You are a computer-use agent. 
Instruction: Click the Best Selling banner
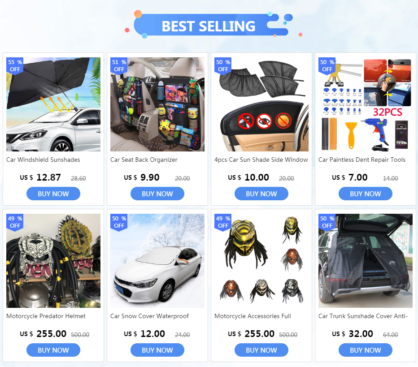(209, 26)
